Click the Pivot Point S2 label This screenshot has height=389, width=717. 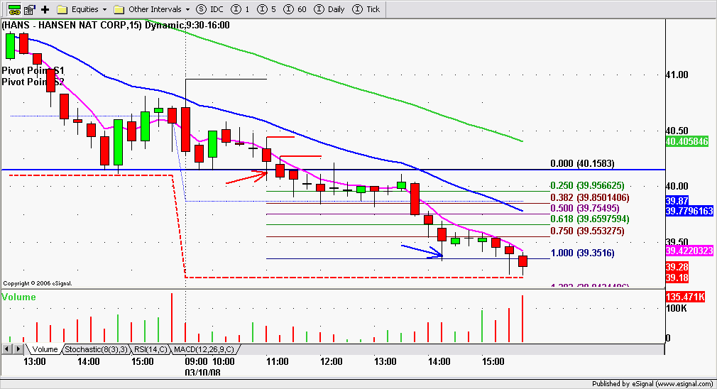point(33,82)
